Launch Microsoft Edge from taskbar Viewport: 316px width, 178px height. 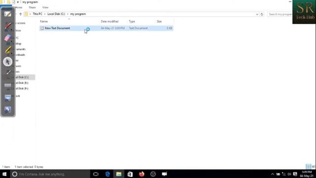tap(108, 174)
